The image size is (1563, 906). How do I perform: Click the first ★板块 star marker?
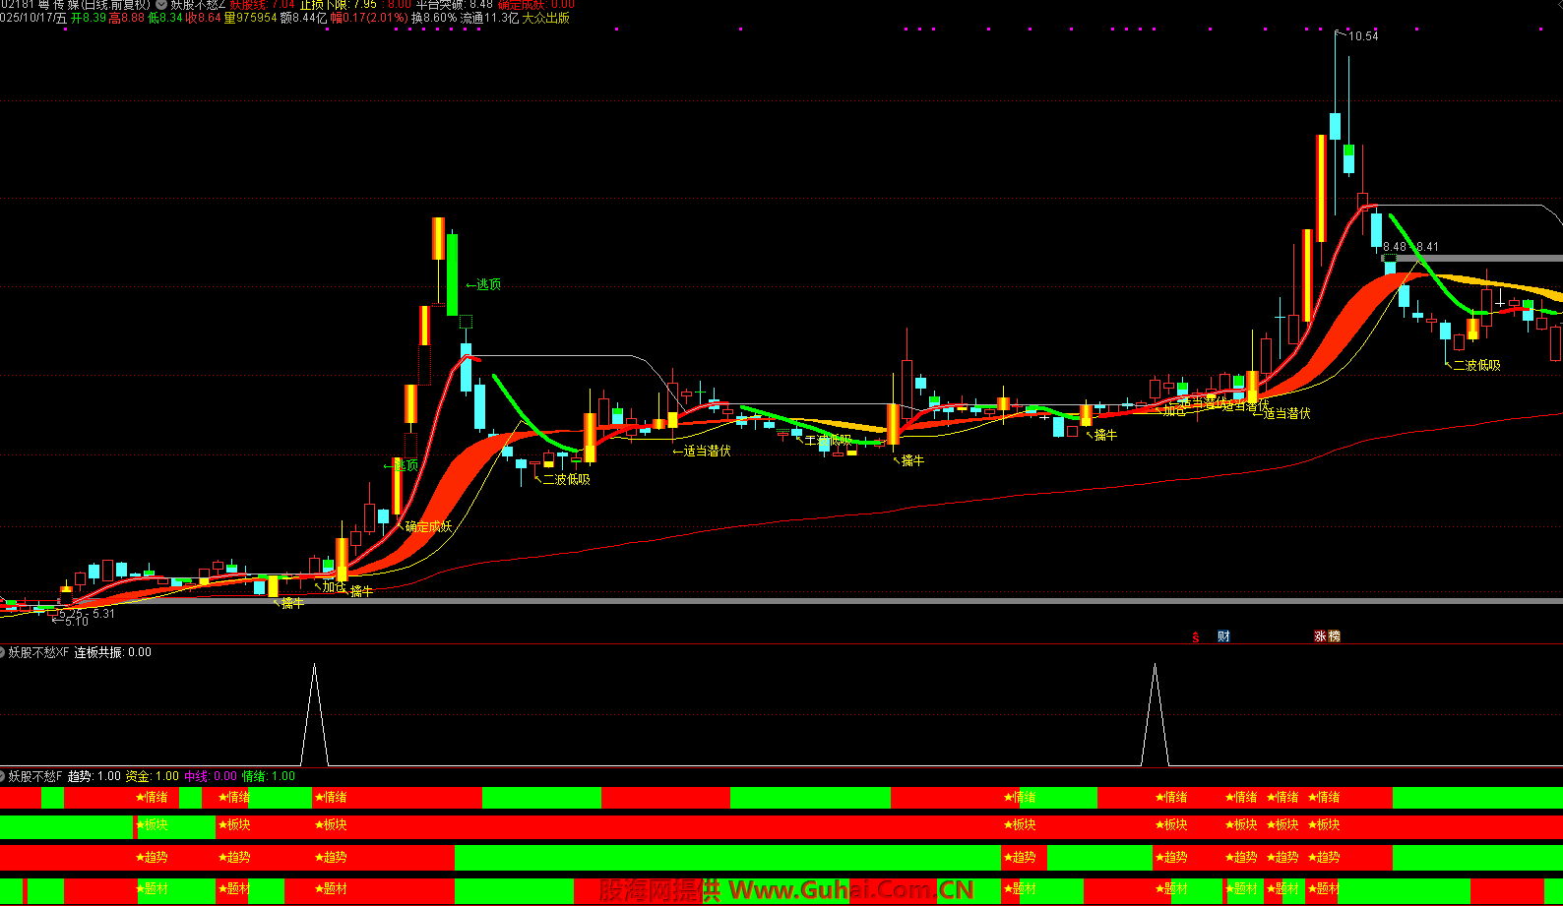152,824
